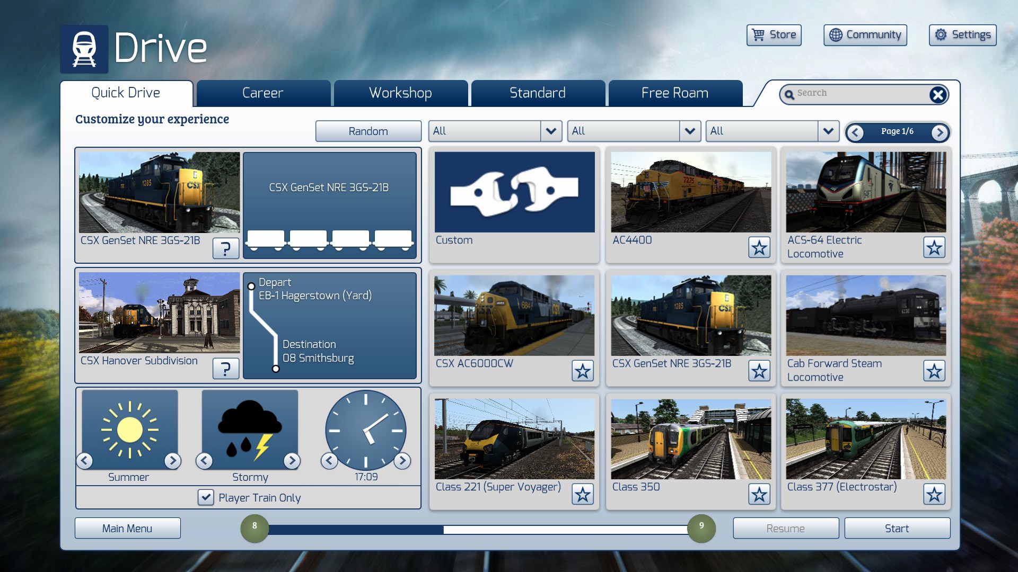
Task: Click the CSX Hanover Subdivision route image
Action: tap(159, 312)
